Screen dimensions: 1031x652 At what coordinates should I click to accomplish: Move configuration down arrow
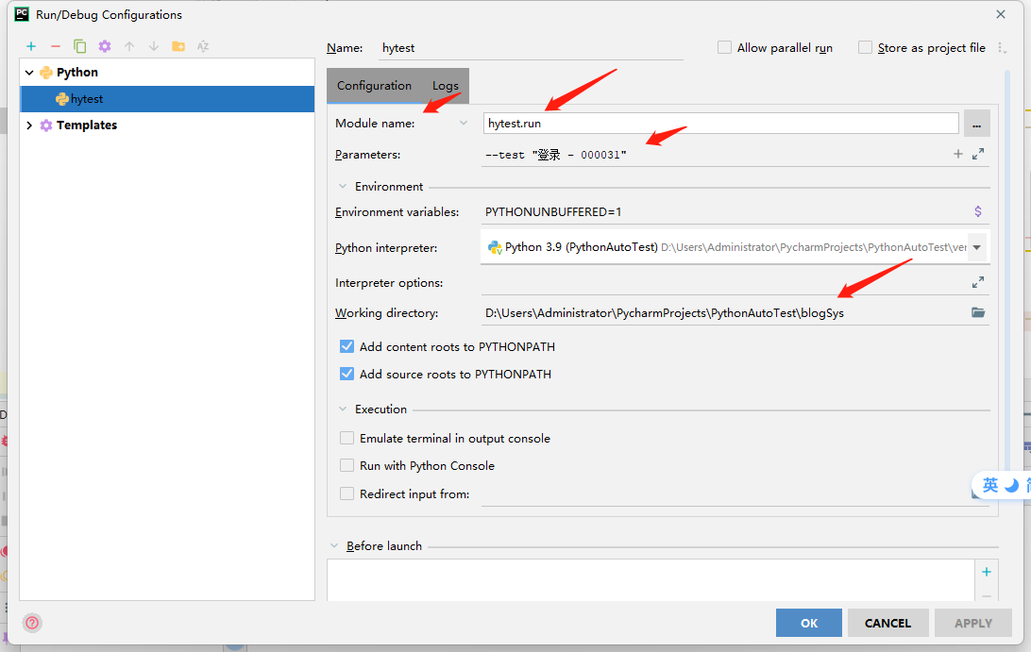pos(154,46)
